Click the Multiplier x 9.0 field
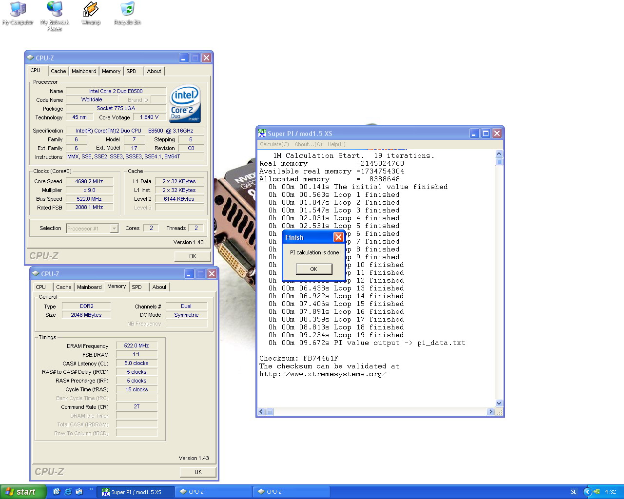Viewport: 624px width, 499px height. (89, 190)
